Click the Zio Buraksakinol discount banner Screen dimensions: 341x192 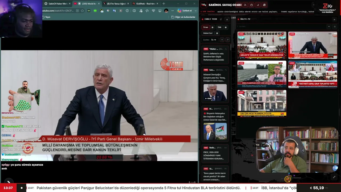click(327, 8)
